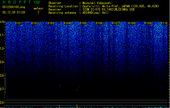Select the filename 0512300100.png
This screenshot has height=108, width=170.
point(14,7)
